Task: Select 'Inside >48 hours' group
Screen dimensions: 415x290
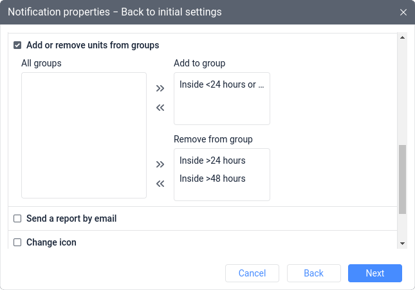Action: tap(213, 179)
